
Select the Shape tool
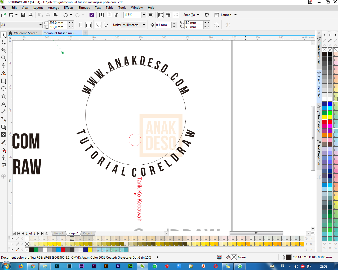pyautogui.click(x=3, y=42)
